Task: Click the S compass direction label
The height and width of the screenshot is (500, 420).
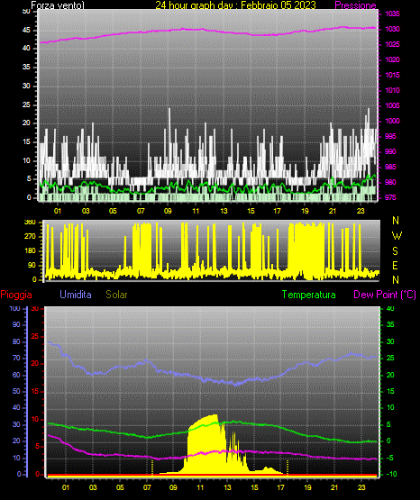Action: pos(395,251)
